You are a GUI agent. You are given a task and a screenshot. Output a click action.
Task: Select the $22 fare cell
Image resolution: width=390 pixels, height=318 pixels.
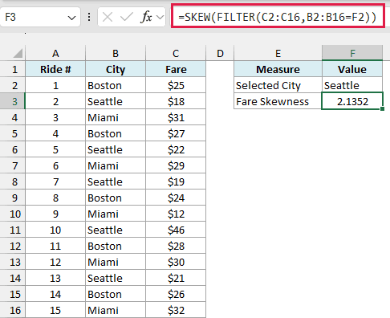click(176, 149)
